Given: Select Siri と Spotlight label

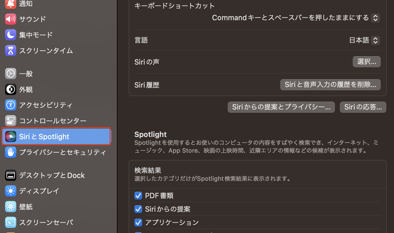Looking at the screenshot, I should [x=44, y=137].
